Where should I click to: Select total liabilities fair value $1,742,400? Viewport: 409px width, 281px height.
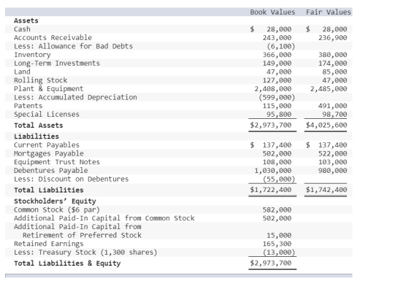(x=326, y=190)
